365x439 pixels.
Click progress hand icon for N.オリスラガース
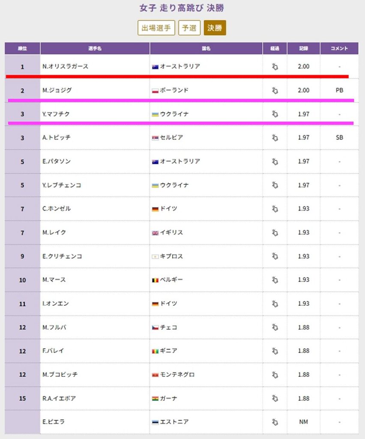(275, 67)
